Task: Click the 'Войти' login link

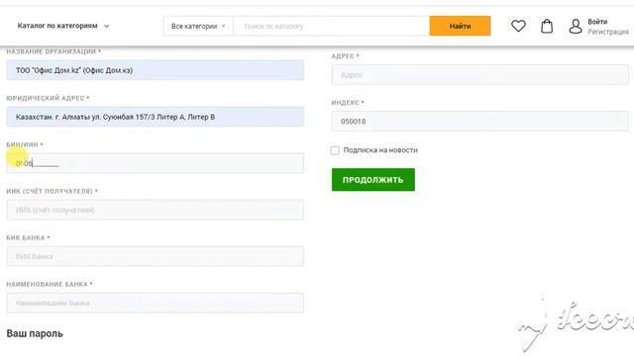Action: (x=597, y=22)
